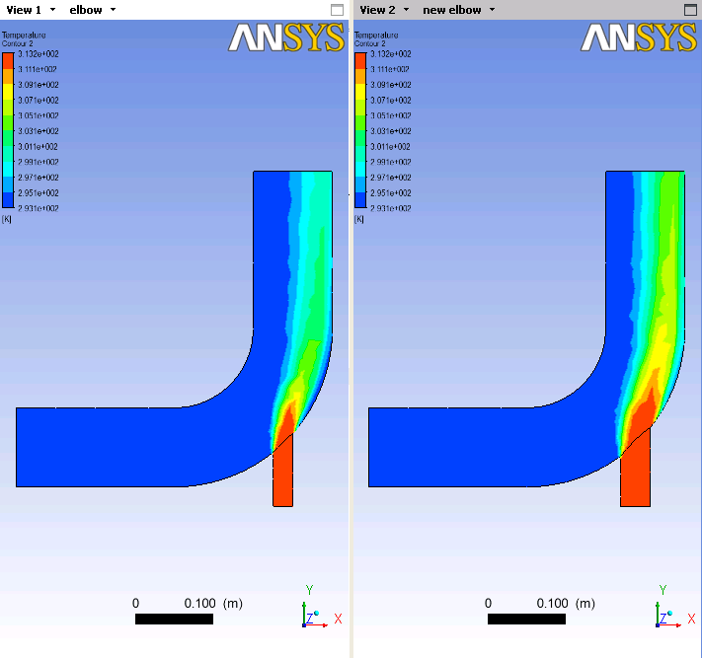The image size is (702, 658).
Task: Click the Temperature Contour 2 legend title in View 2
Action: (x=376, y=38)
